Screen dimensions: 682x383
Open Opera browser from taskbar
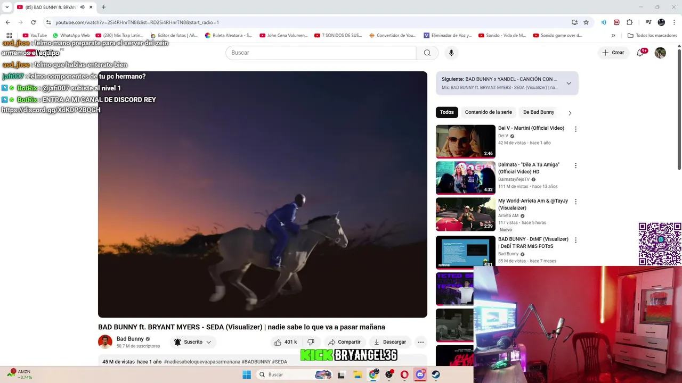[405, 374]
